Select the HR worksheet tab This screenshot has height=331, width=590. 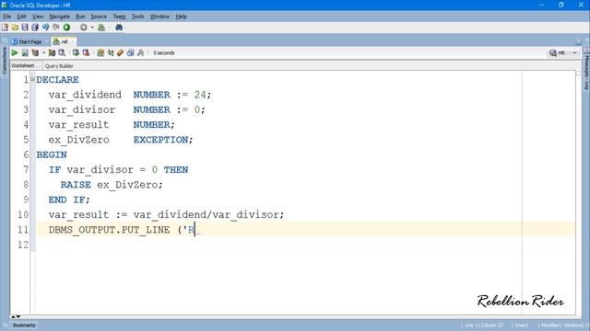tap(63, 41)
